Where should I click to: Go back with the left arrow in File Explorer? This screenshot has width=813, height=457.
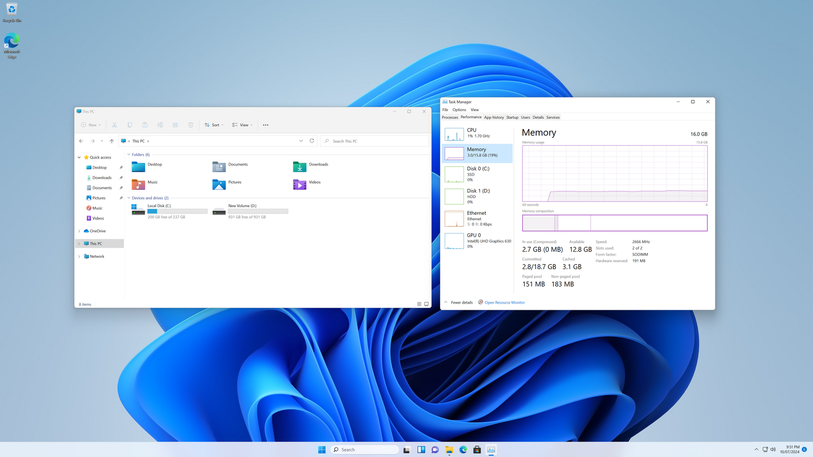tap(81, 141)
